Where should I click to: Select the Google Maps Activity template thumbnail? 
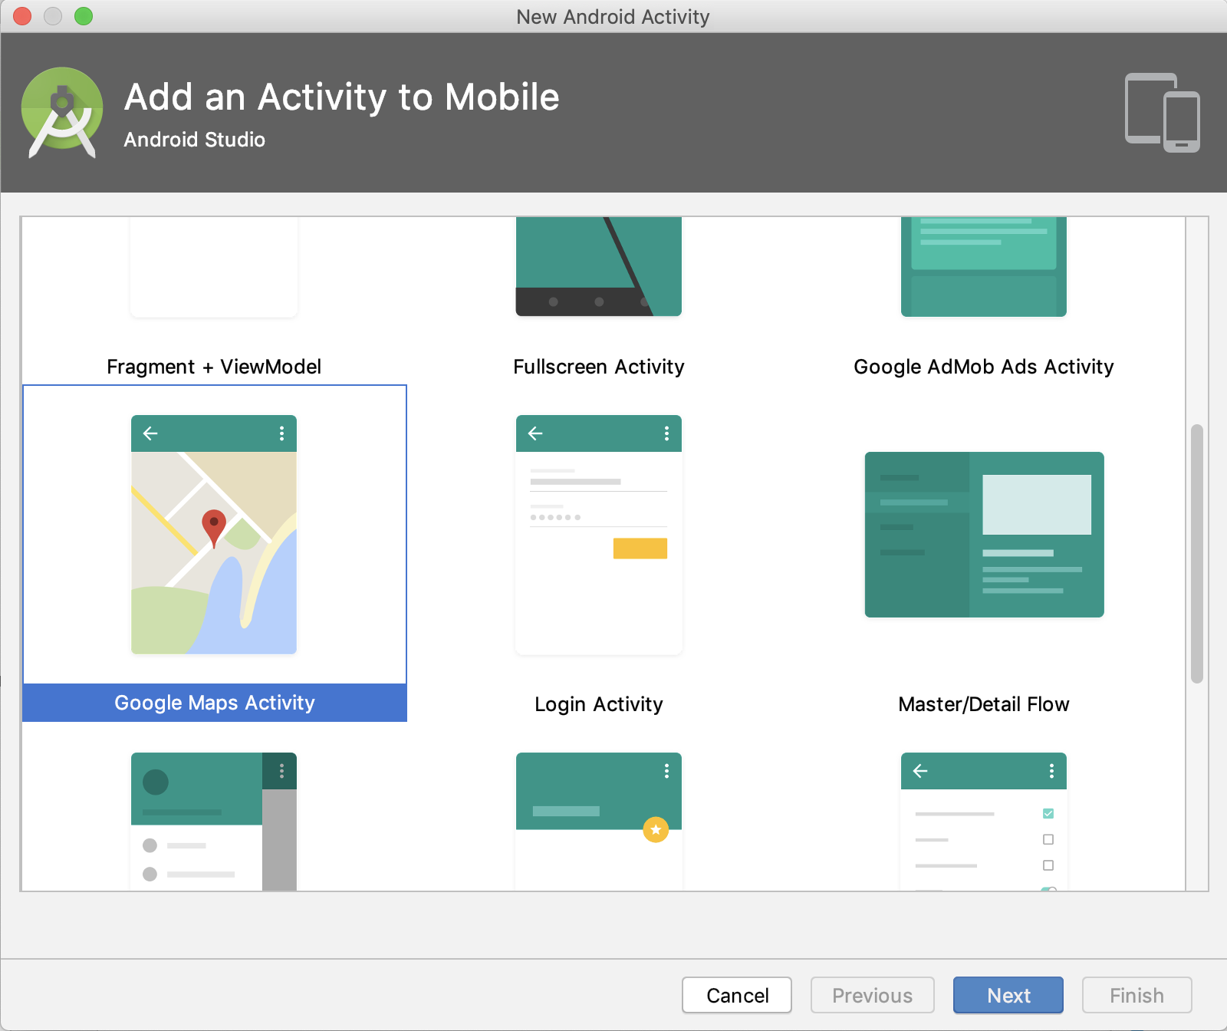click(214, 535)
